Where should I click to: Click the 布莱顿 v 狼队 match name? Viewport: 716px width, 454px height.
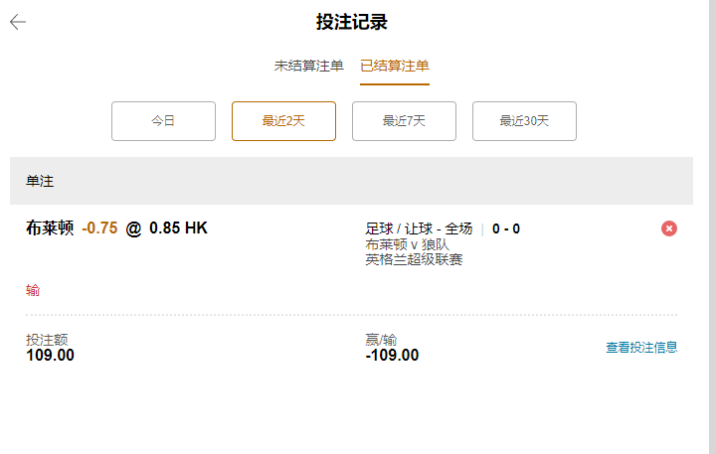pyautogui.click(x=407, y=244)
